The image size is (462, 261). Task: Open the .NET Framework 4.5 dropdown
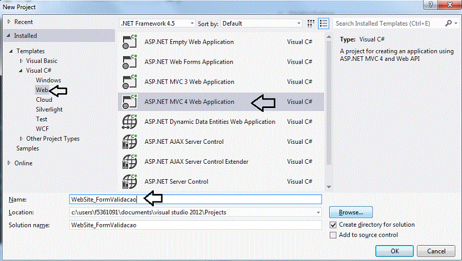click(x=158, y=23)
